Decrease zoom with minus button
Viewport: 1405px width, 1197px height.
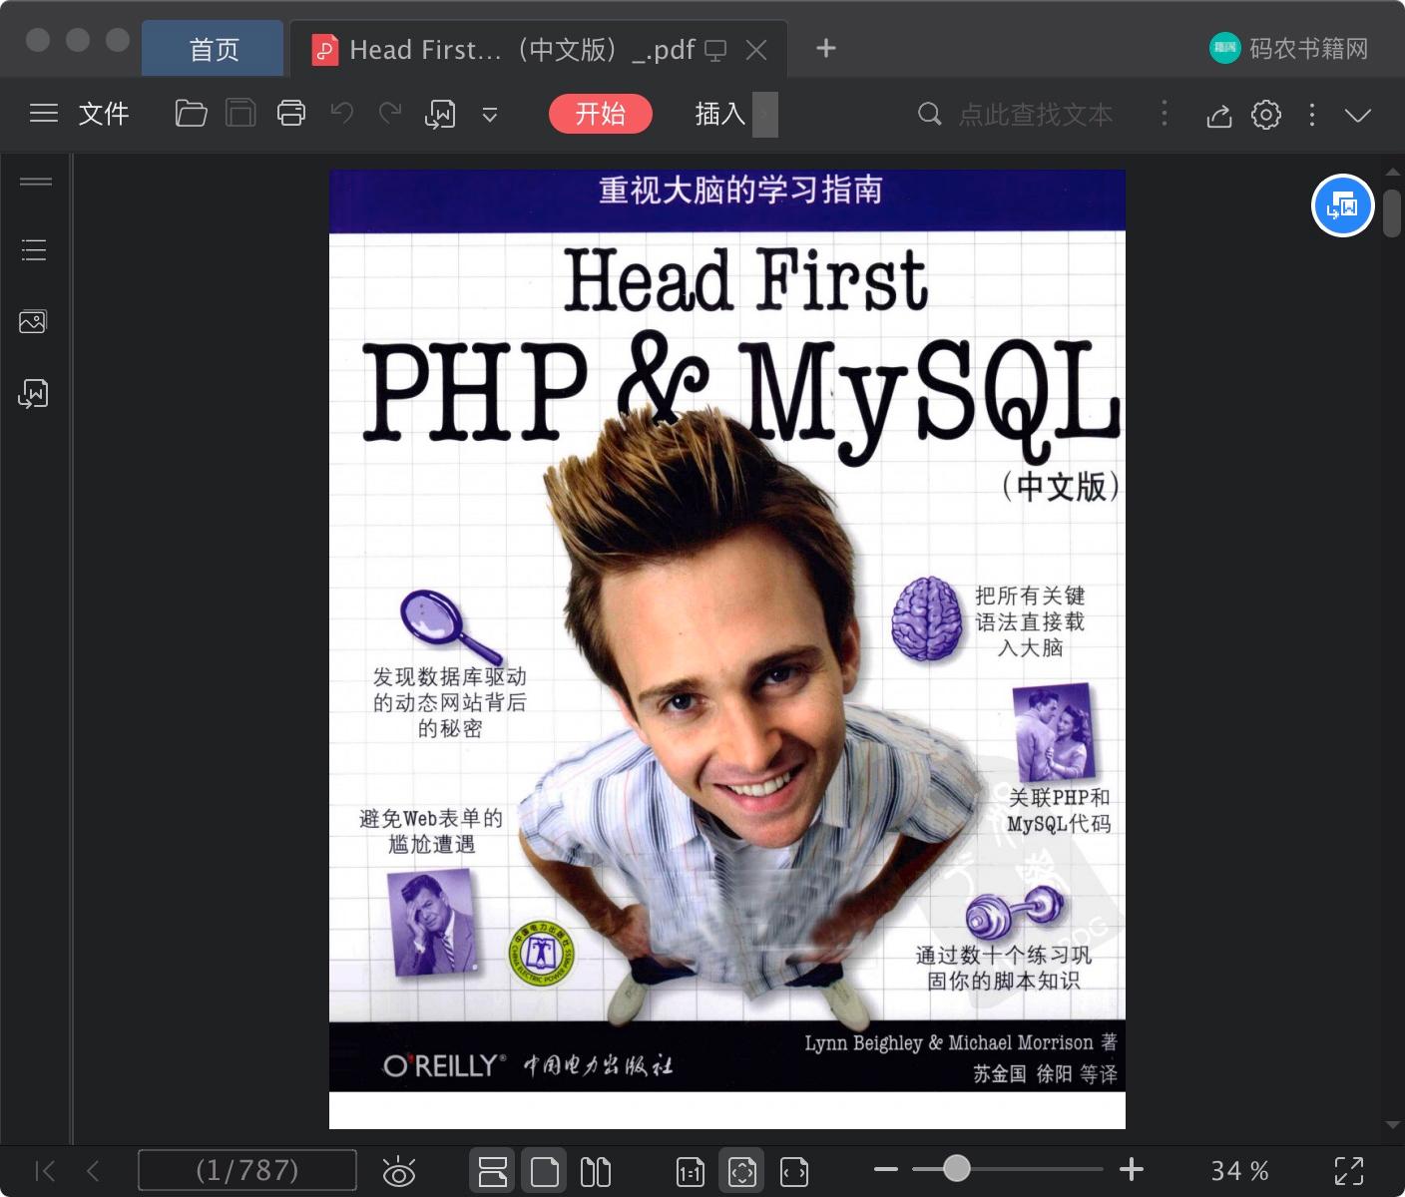click(885, 1169)
